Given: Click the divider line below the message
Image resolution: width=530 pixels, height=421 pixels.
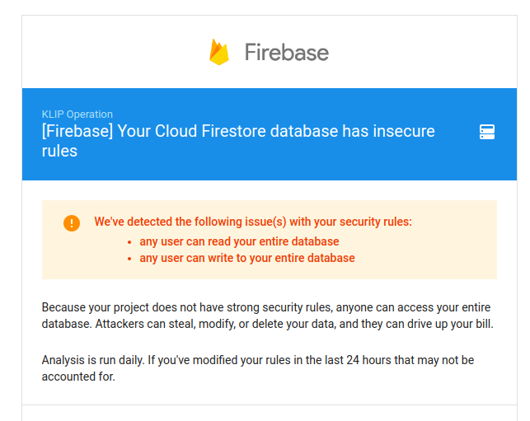Looking at the screenshot, I should 270,405.
